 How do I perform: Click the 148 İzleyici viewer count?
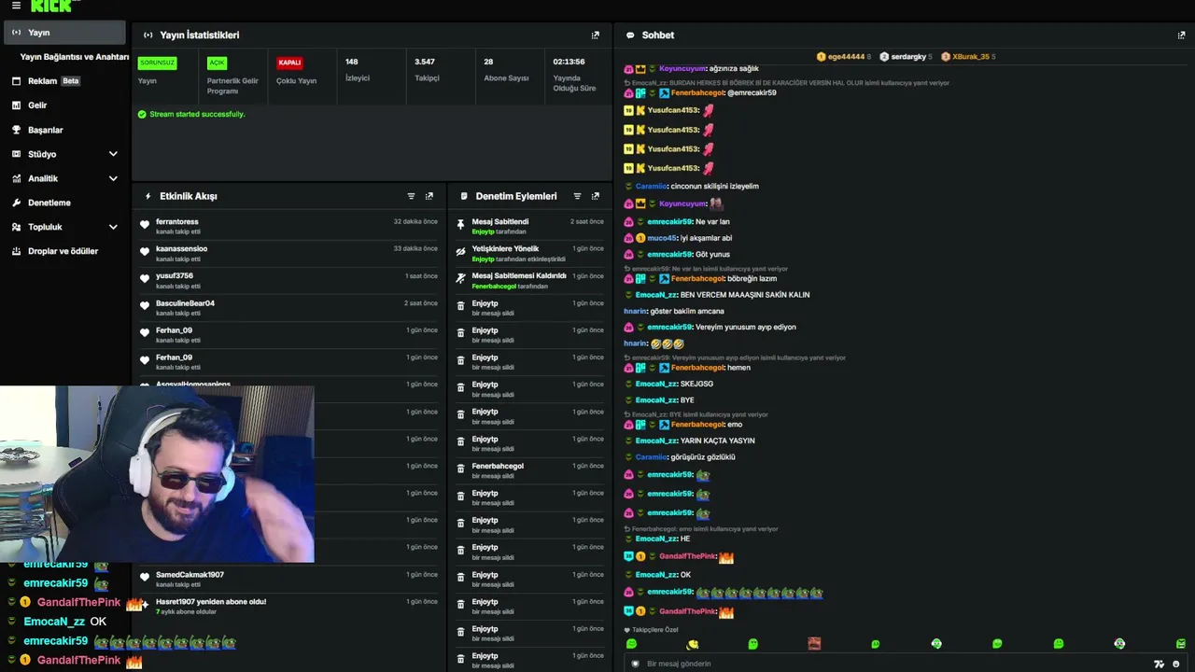coord(358,70)
